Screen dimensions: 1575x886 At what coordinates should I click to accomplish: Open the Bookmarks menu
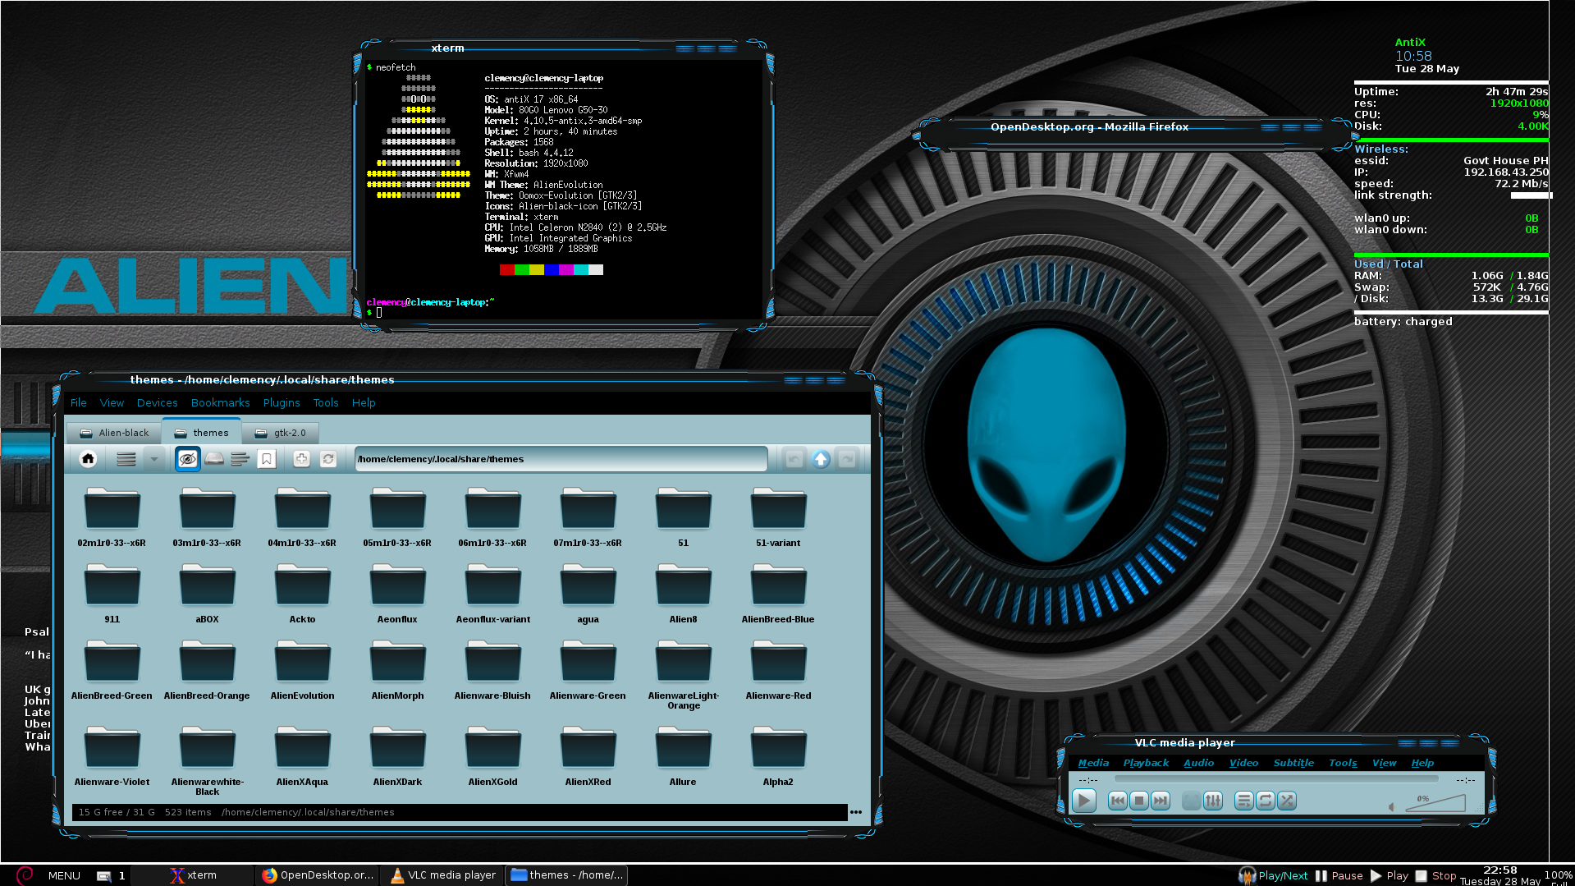[x=221, y=402]
